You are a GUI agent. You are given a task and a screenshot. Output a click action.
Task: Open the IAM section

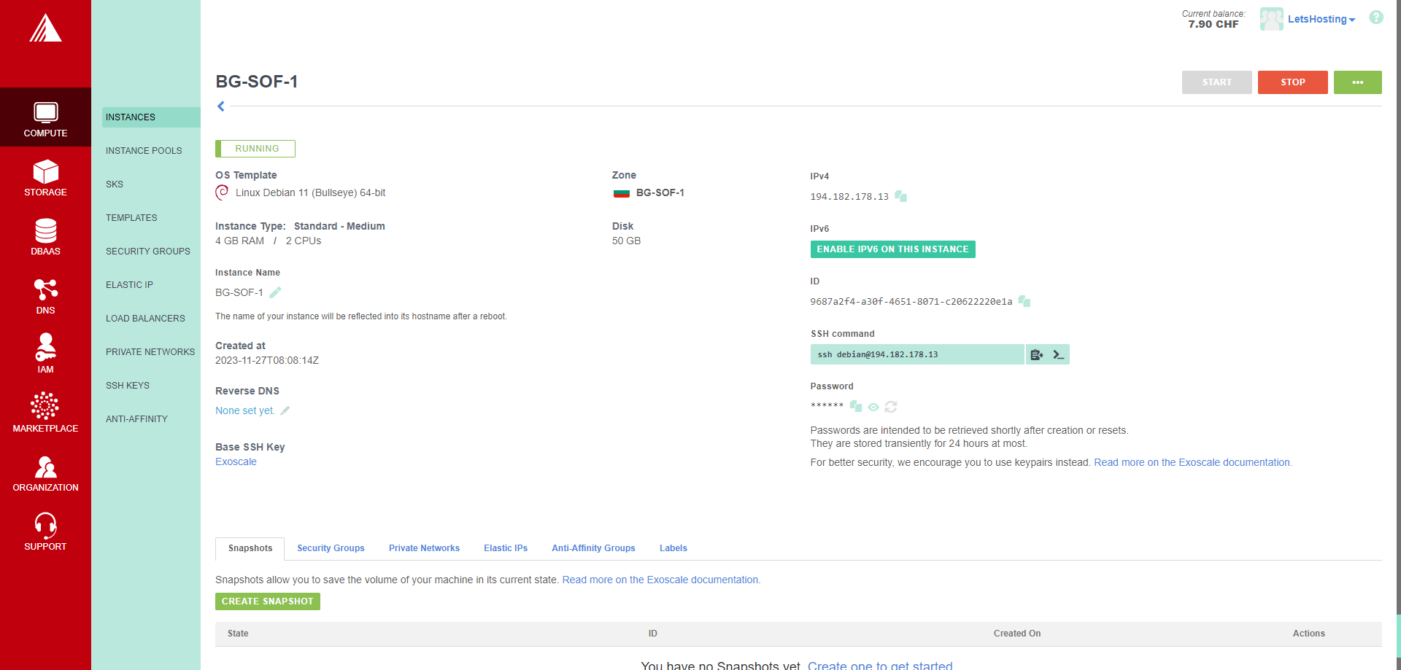click(45, 354)
